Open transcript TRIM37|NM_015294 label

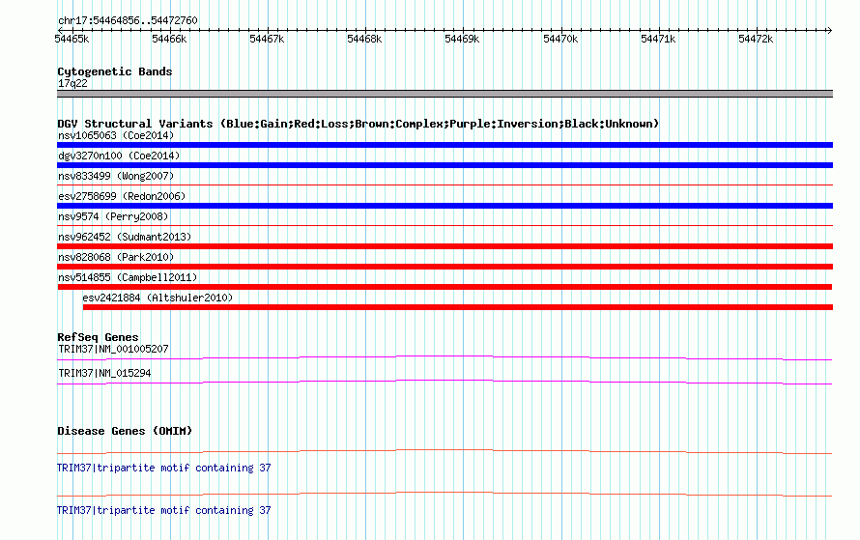(x=104, y=373)
